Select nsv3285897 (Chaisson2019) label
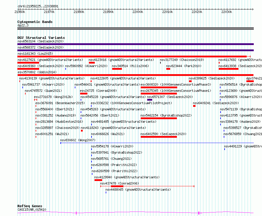This screenshot has height=216, width=262. click(57, 128)
